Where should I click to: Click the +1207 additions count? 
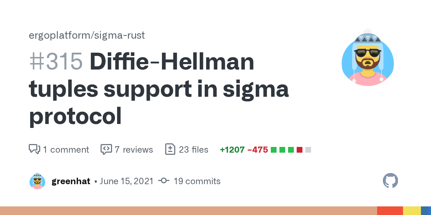pyautogui.click(x=232, y=149)
